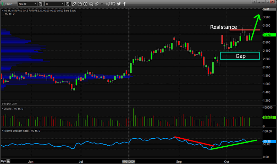Share the chart on Facebook
The image size is (277, 164).
coord(124,4)
